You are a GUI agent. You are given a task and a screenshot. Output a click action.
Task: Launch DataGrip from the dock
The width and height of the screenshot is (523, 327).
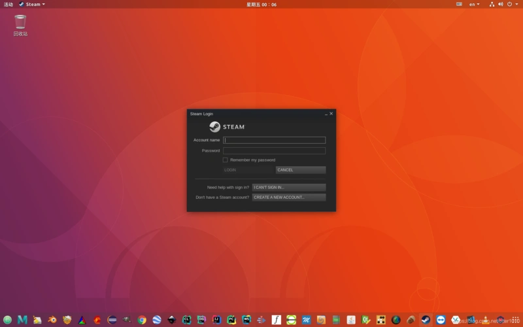coord(201,320)
